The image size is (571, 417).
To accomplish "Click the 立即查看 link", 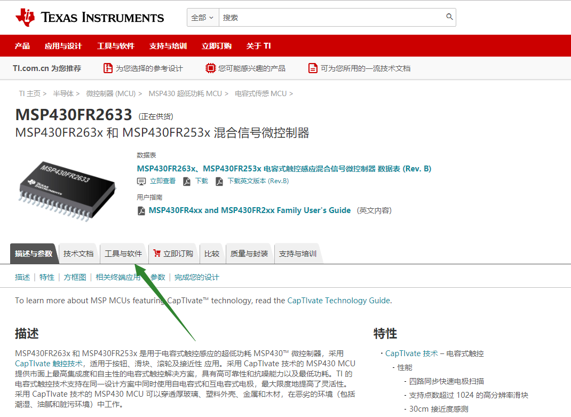I will coord(163,181).
